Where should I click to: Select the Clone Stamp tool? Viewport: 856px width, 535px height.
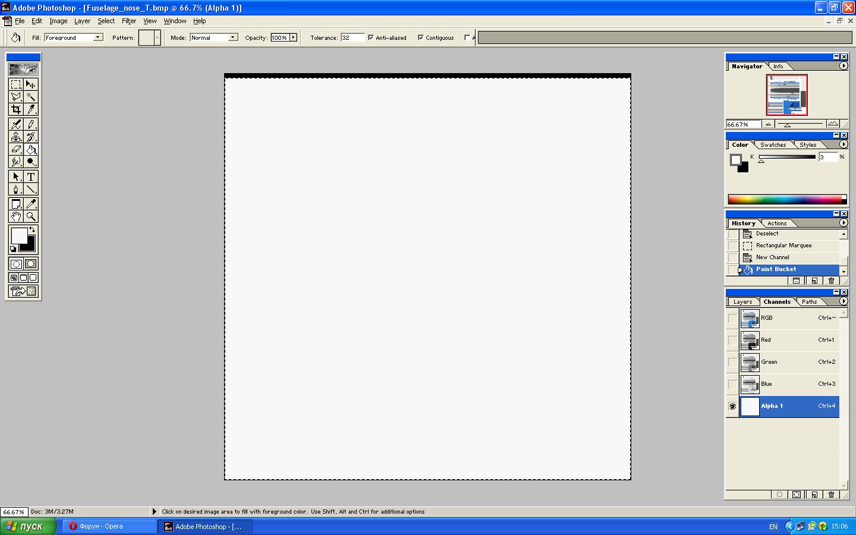click(16, 137)
